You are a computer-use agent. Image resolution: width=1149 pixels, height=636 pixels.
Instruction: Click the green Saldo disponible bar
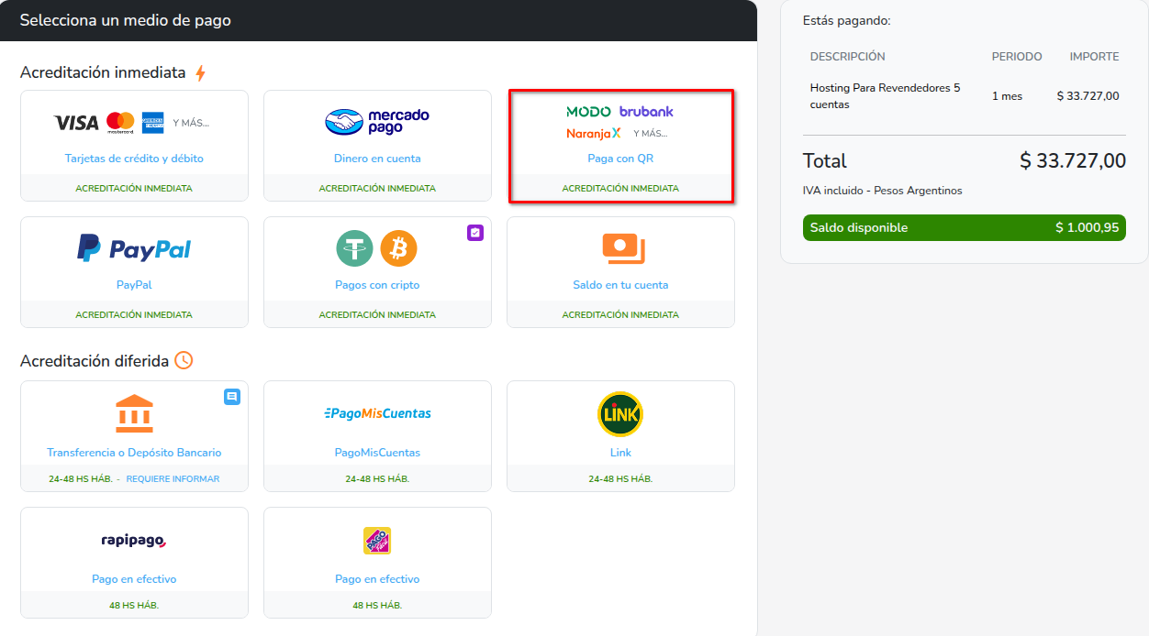point(964,227)
